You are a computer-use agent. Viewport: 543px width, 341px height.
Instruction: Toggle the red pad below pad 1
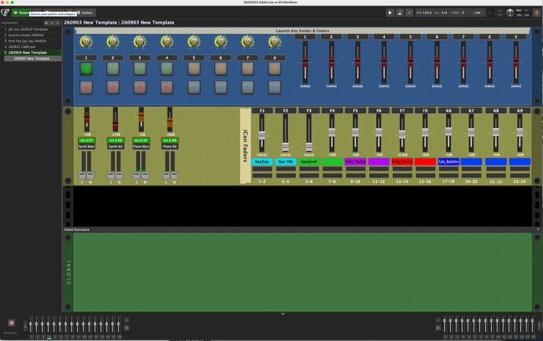[x=87, y=87]
